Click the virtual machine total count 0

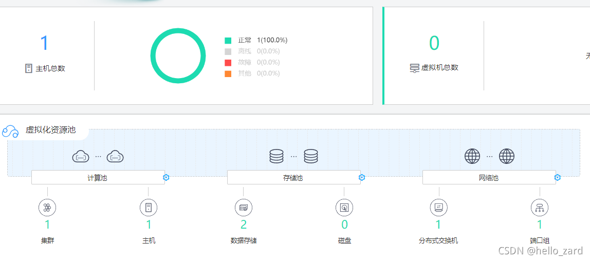[434, 43]
